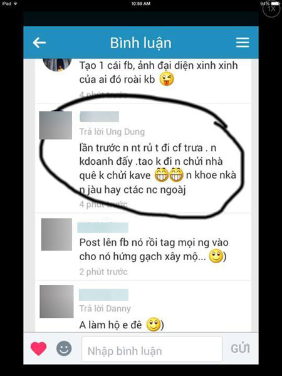Image resolution: width=282 pixels, height=376 pixels.
Task: Open avatar beside 'Post lên fb' comment
Action: click(56, 234)
